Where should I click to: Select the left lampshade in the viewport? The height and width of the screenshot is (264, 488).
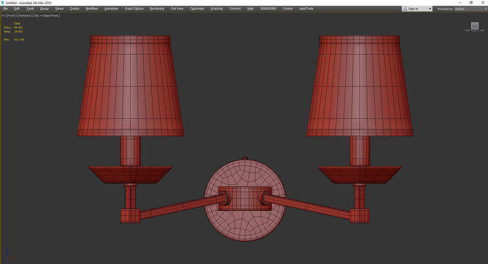tap(131, 85)
